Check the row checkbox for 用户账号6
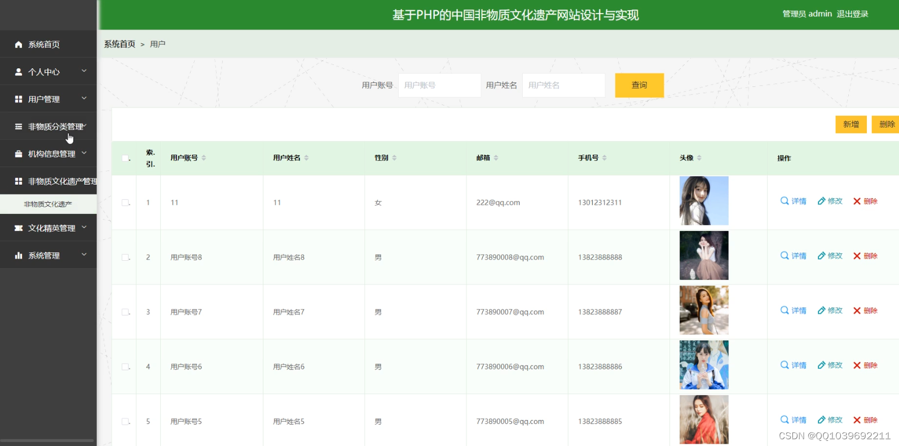899x446 pixels. 125,367
